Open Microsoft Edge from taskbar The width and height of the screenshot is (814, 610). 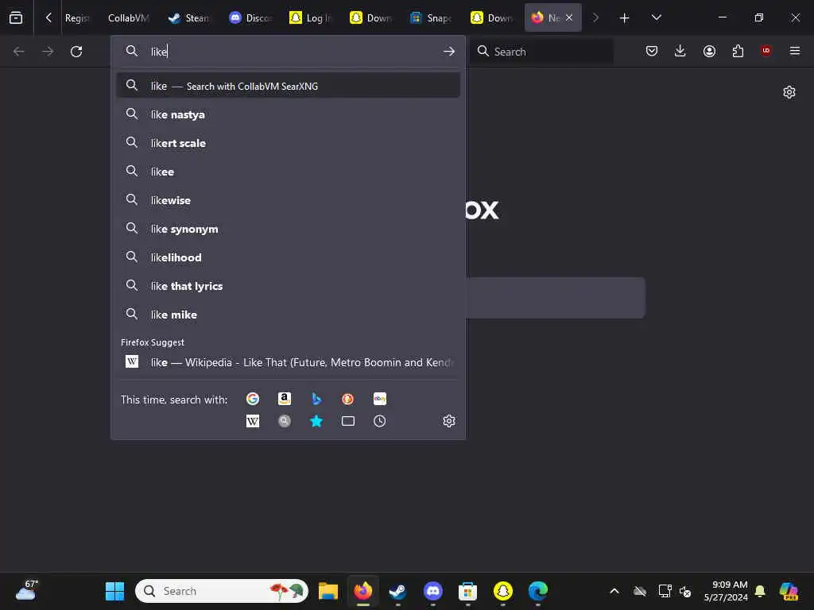[x=538, y=591]
